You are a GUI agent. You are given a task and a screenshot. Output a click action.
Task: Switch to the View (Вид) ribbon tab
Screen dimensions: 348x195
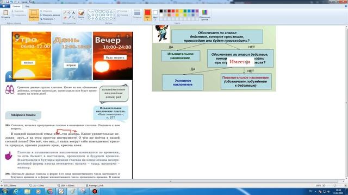coord(27,6)
